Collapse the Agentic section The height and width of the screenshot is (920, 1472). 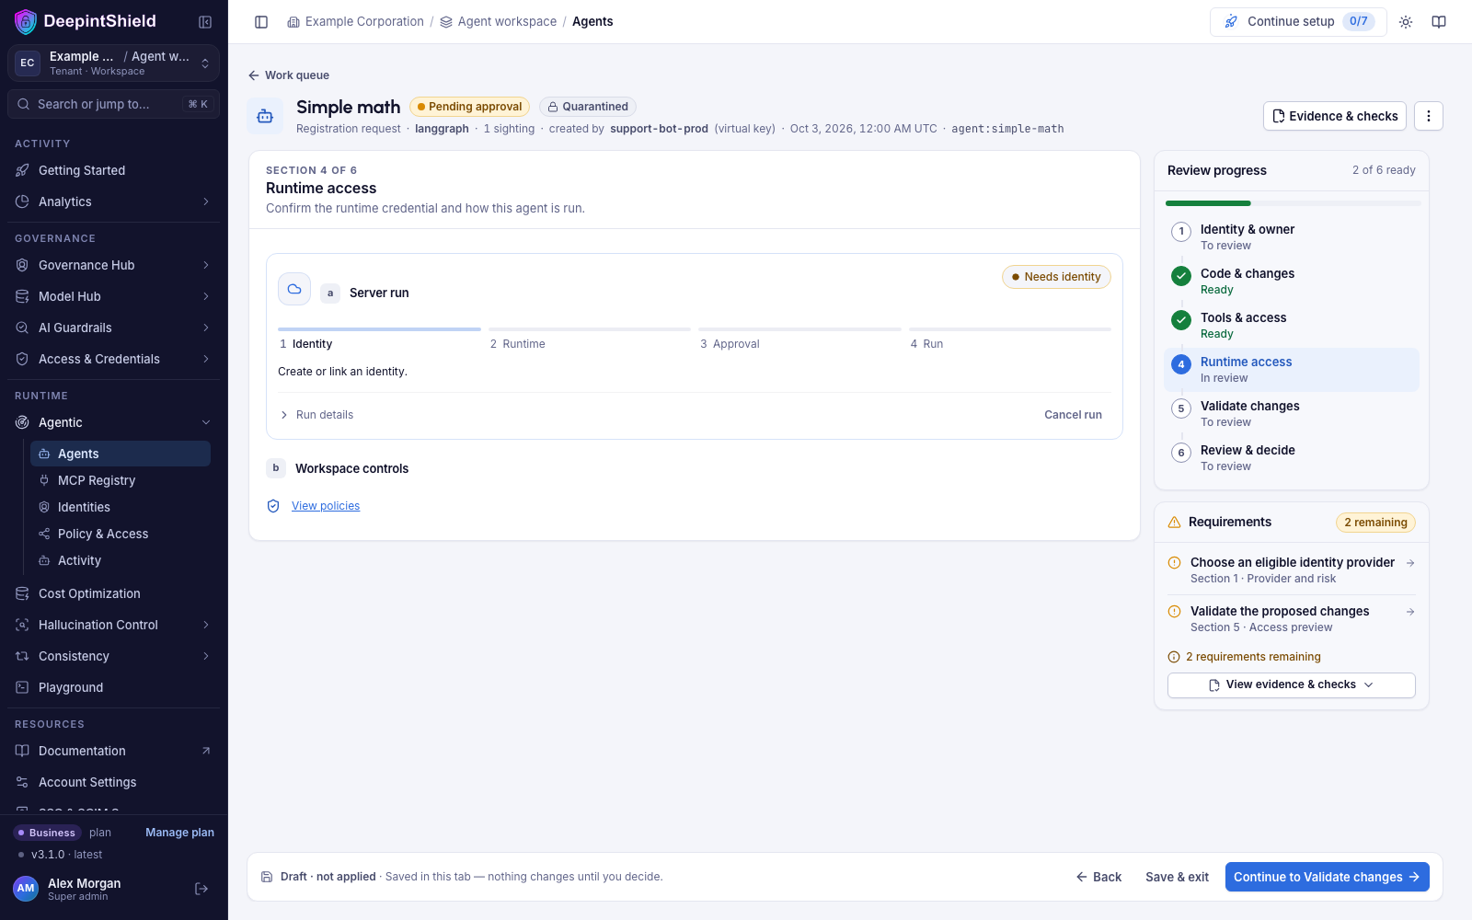pos(113,422)
